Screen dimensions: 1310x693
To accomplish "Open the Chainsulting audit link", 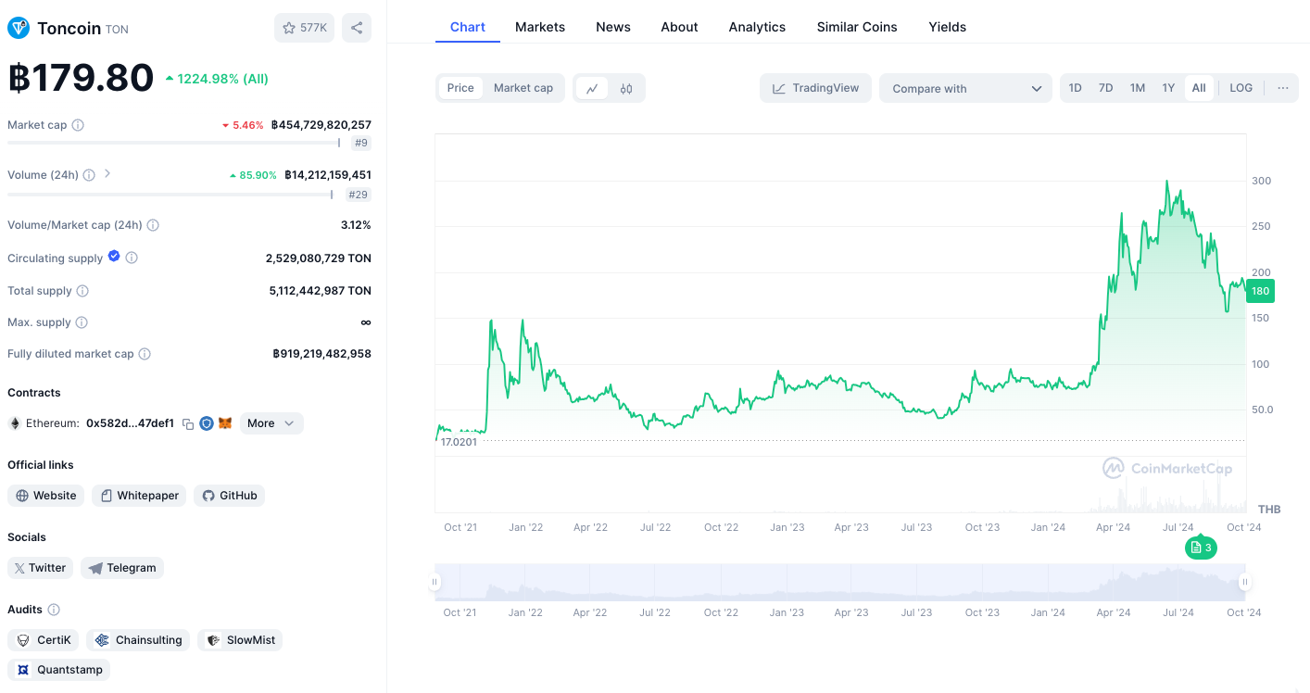I will click(138, 640).
